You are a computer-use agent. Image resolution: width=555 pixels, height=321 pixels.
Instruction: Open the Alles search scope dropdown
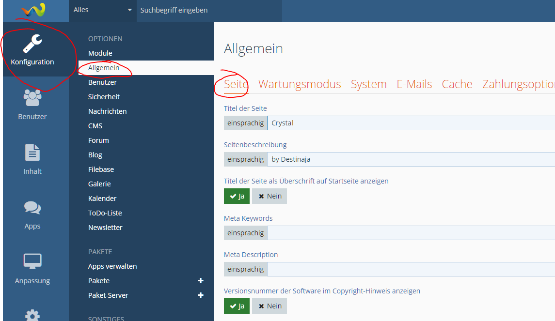pos(102,10)
